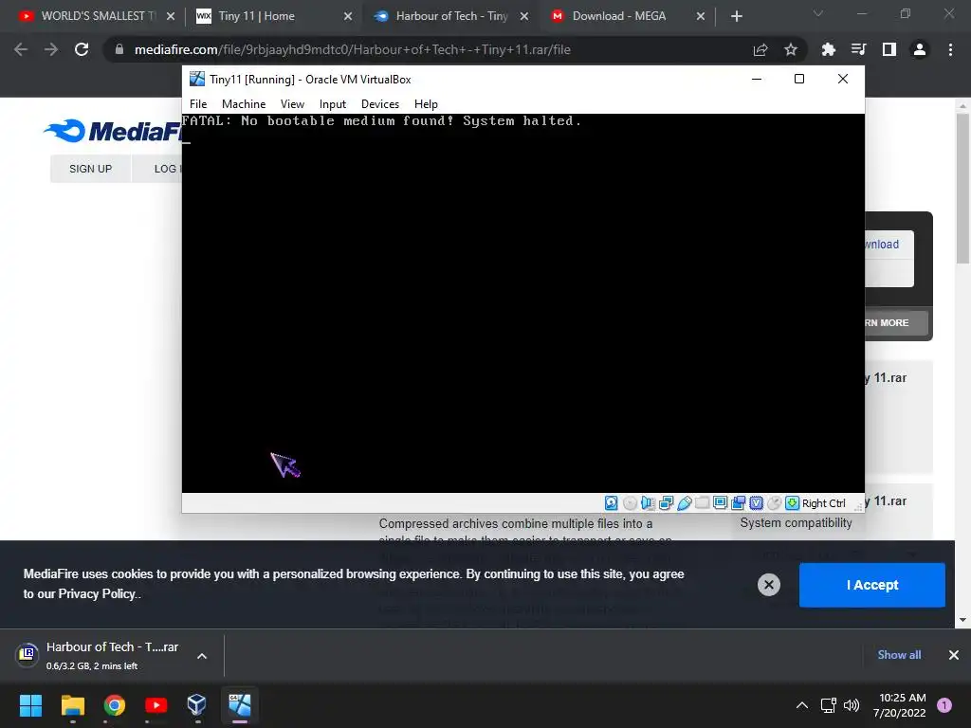Open VirtualBox Manager cube icon in taskbar
The height and width of the screenshot is (728, 971).
[197, 705]
